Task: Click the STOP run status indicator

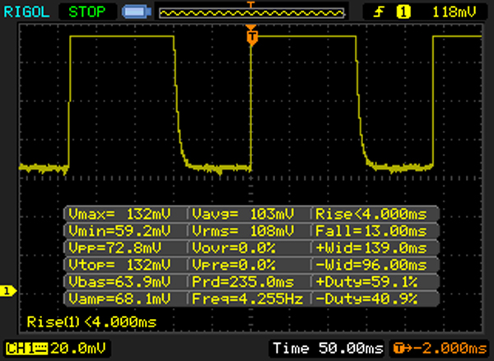Action: (87, 12)
